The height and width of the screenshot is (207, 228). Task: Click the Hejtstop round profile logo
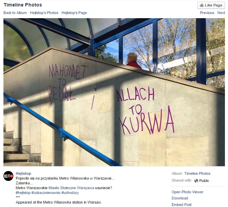pyautogui.click(x=9, y=176)
